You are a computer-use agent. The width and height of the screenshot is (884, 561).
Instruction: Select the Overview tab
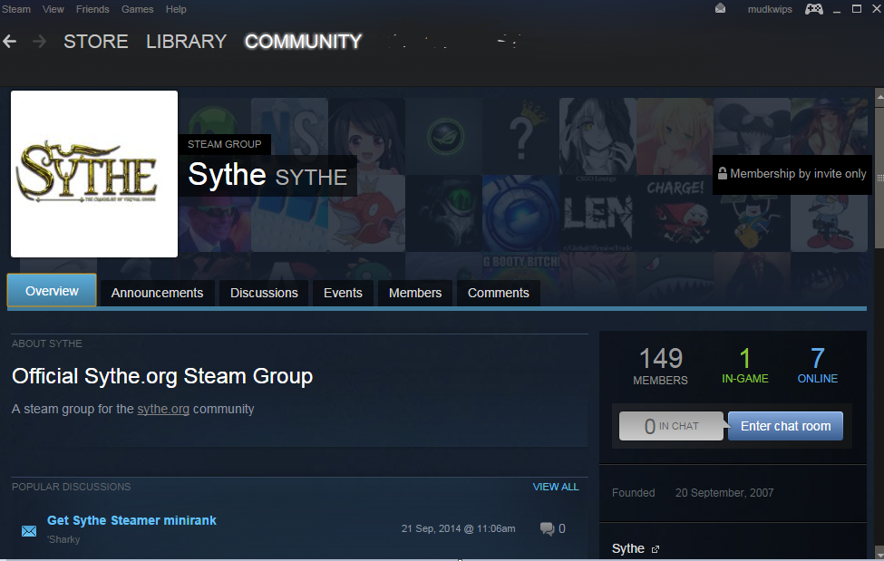coord(52,290)
